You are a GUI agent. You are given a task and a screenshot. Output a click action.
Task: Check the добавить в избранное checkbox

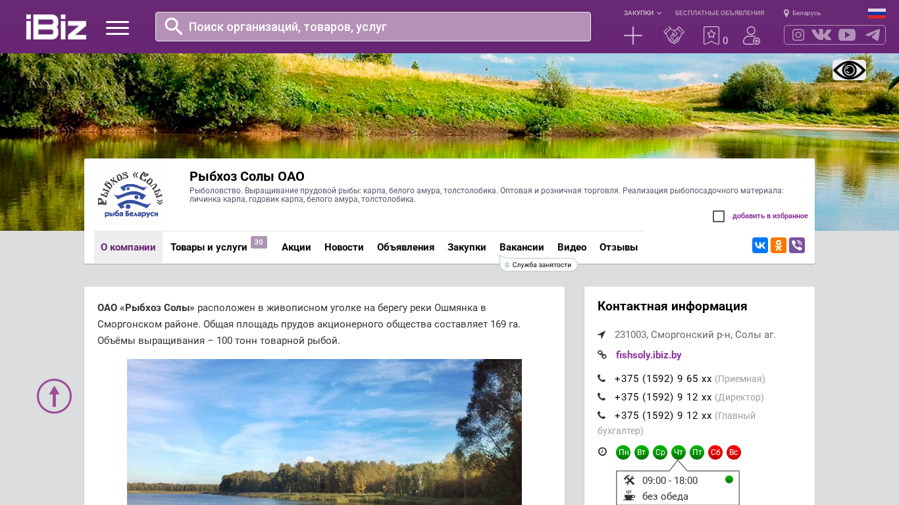pos(719,216)
